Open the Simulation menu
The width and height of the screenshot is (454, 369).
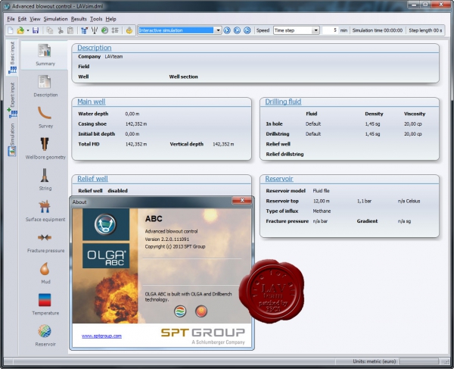55,19
